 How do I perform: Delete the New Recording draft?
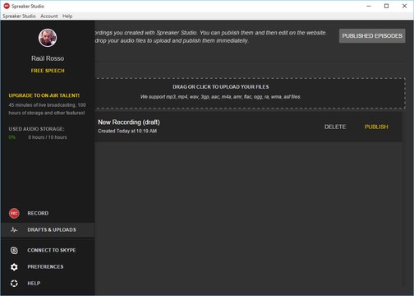335,127
